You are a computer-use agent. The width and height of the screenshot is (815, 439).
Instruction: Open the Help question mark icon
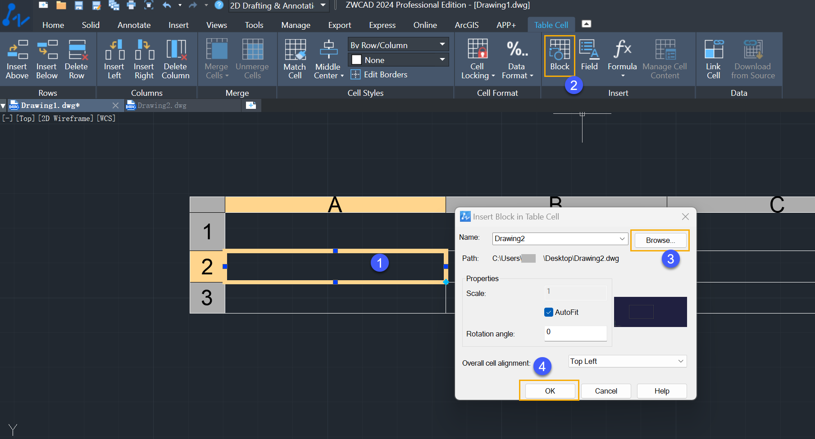click(219, 5)
